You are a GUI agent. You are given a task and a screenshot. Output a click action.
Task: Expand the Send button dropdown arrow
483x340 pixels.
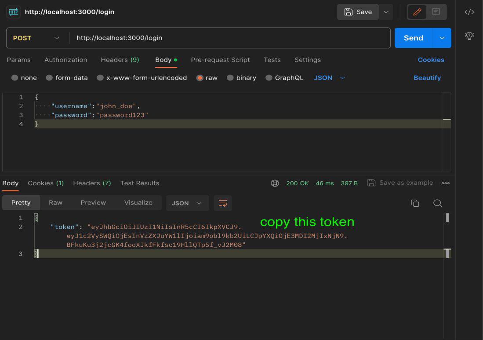point(442,38)
